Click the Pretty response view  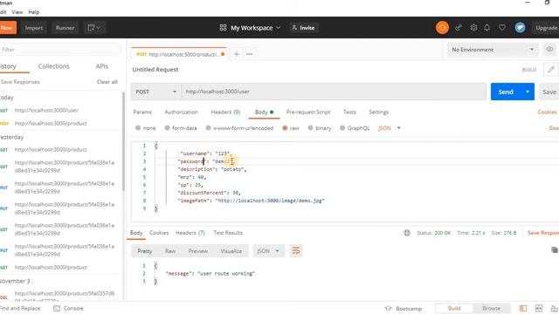coord(145,251)
